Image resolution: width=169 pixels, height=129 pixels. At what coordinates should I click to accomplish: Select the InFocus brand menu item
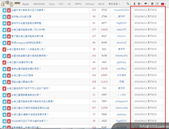click(90, 4)
